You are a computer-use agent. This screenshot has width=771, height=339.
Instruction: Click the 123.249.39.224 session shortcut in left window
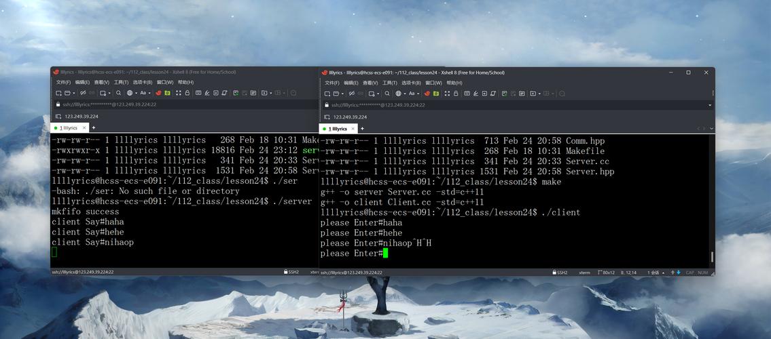click(81, 117)
